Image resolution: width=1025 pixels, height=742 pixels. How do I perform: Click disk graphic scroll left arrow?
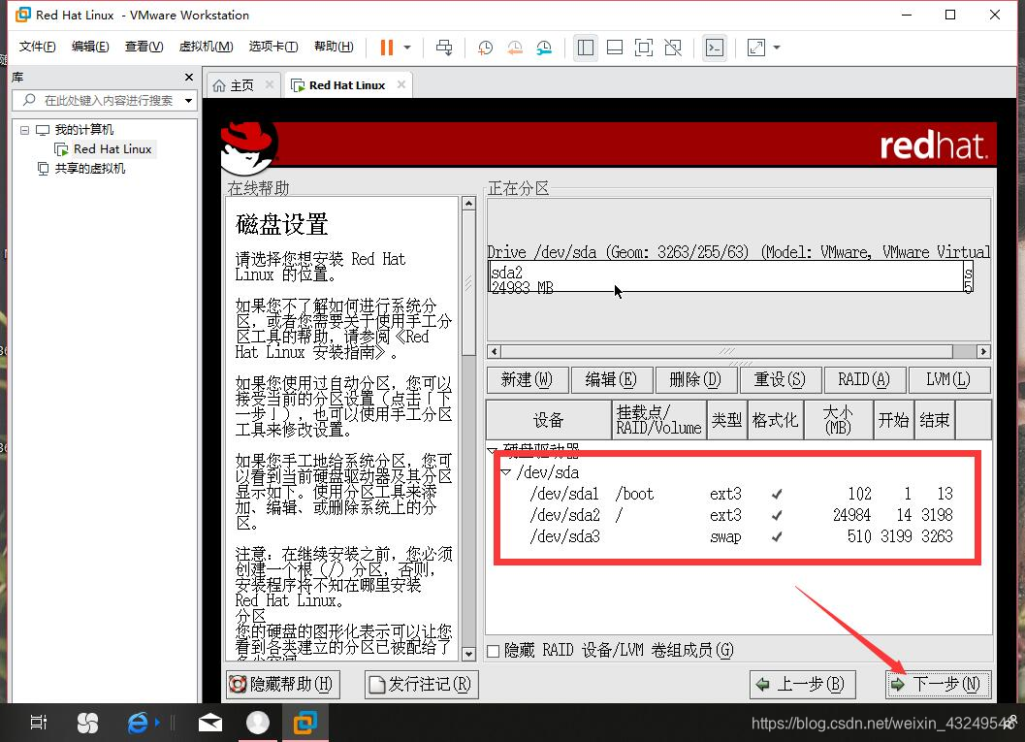[495, 352]
